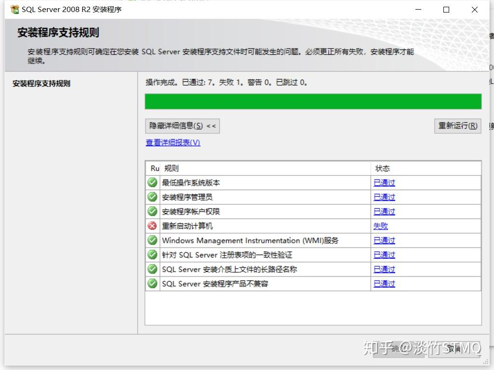Click green check icon for 安装程序帐户权限
Viewport: 494px width, 370px height.
152,211
